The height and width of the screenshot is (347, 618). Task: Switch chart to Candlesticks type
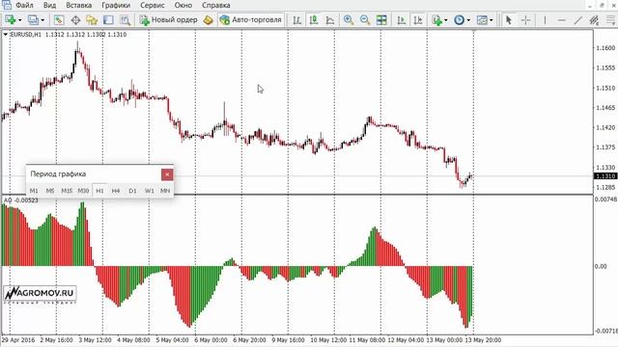tap(314, 19)
